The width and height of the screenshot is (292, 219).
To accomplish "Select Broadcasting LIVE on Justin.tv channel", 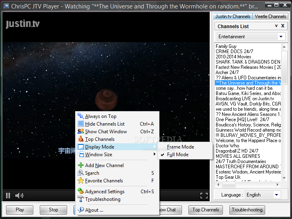I will point(248,98).
